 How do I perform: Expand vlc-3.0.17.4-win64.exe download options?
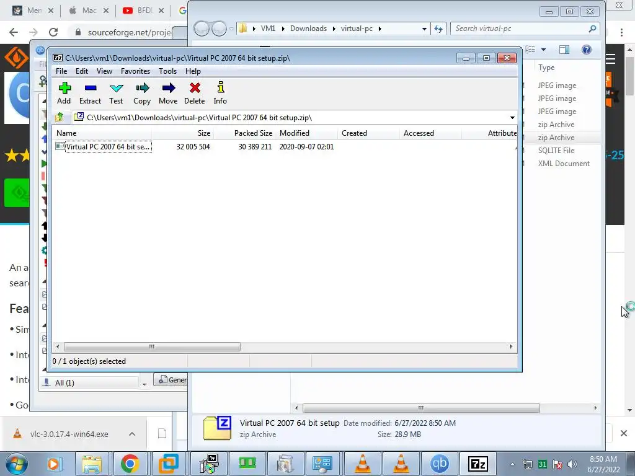[132, 434]
